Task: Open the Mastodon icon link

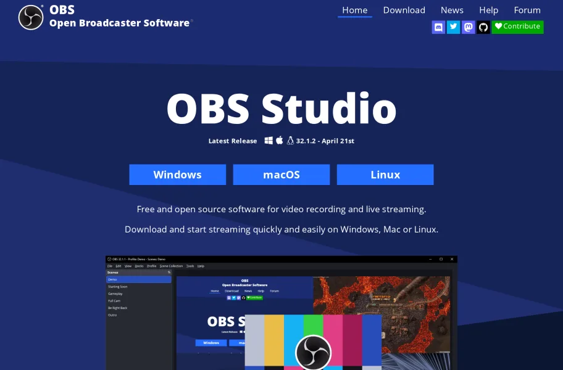Action: click(469, 27)
